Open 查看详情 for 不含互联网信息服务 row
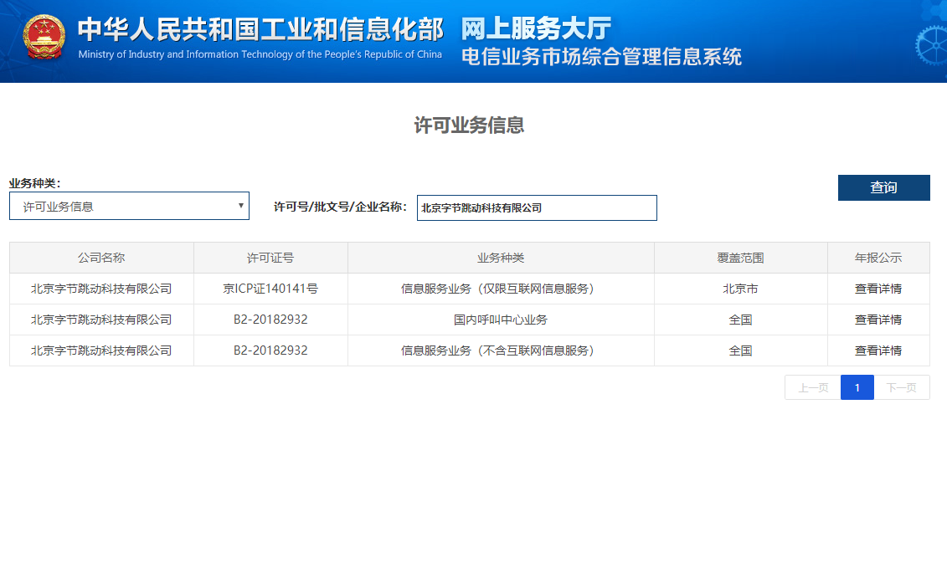 point(878,350)
